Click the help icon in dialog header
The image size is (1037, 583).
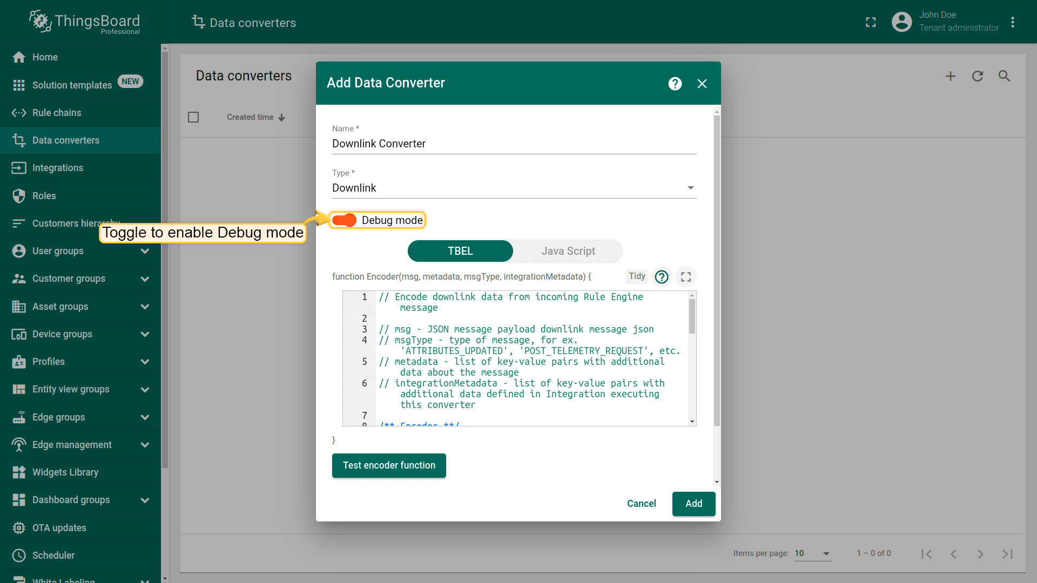(675, 84)
